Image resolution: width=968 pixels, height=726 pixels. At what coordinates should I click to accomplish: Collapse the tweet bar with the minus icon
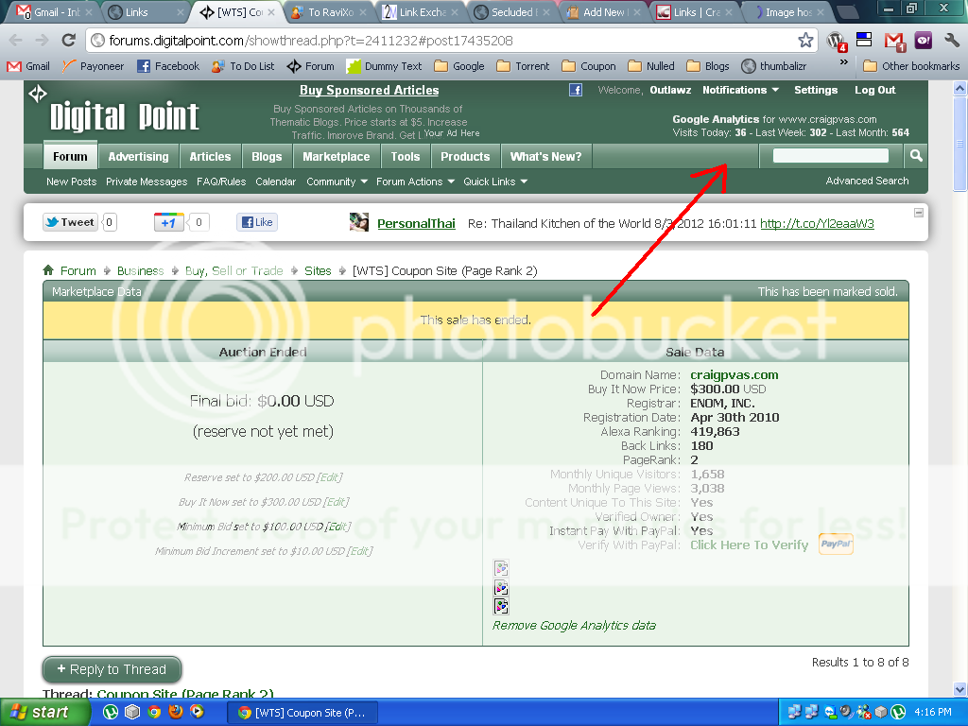click(919, 213)
